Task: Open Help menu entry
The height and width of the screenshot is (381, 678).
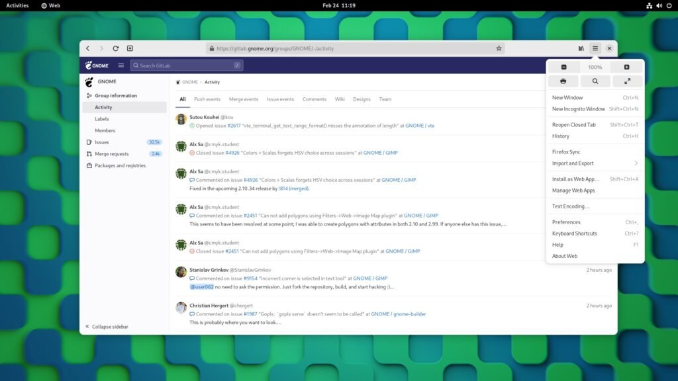Action: pos(595,245)
